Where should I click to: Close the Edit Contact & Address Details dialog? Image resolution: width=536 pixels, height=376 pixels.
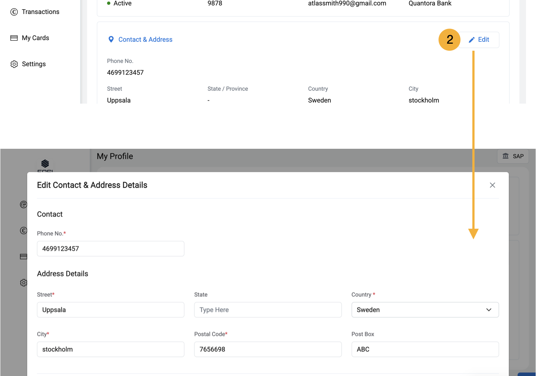pyautogui.click(x=492, y=185)
